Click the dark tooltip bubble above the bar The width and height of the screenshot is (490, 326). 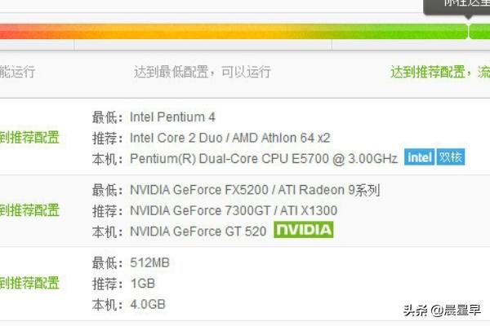pyautogui.click(x=457, y=4)
